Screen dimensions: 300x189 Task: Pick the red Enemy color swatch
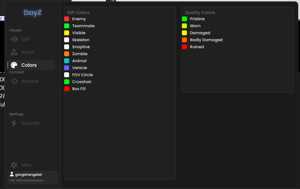[x=67, y=19]
